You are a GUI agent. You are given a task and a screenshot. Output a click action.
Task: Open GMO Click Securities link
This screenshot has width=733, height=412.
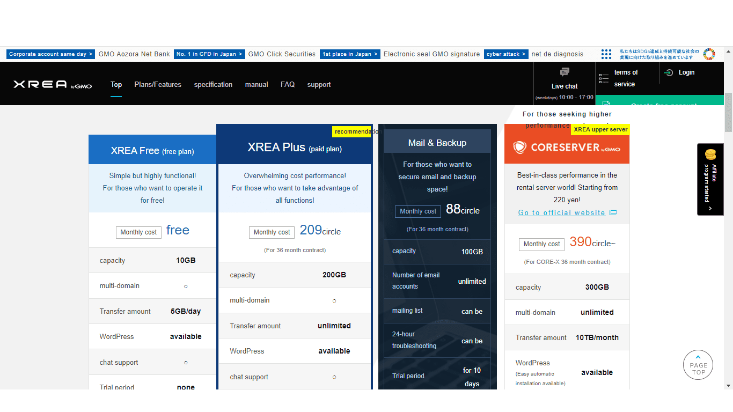click(x=282, y=54)
